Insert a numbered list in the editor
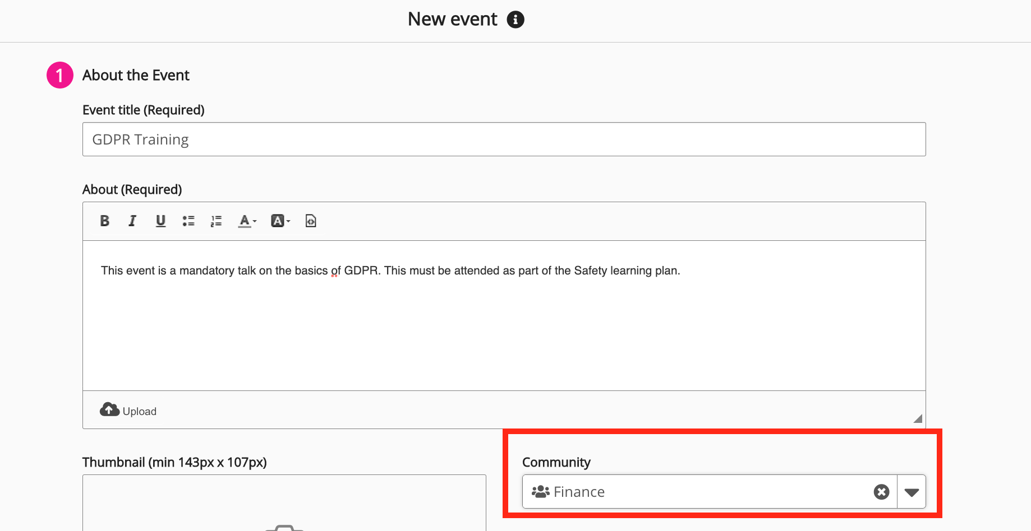1031x531 pixels. pyautogui.click(x=216, y=221)
